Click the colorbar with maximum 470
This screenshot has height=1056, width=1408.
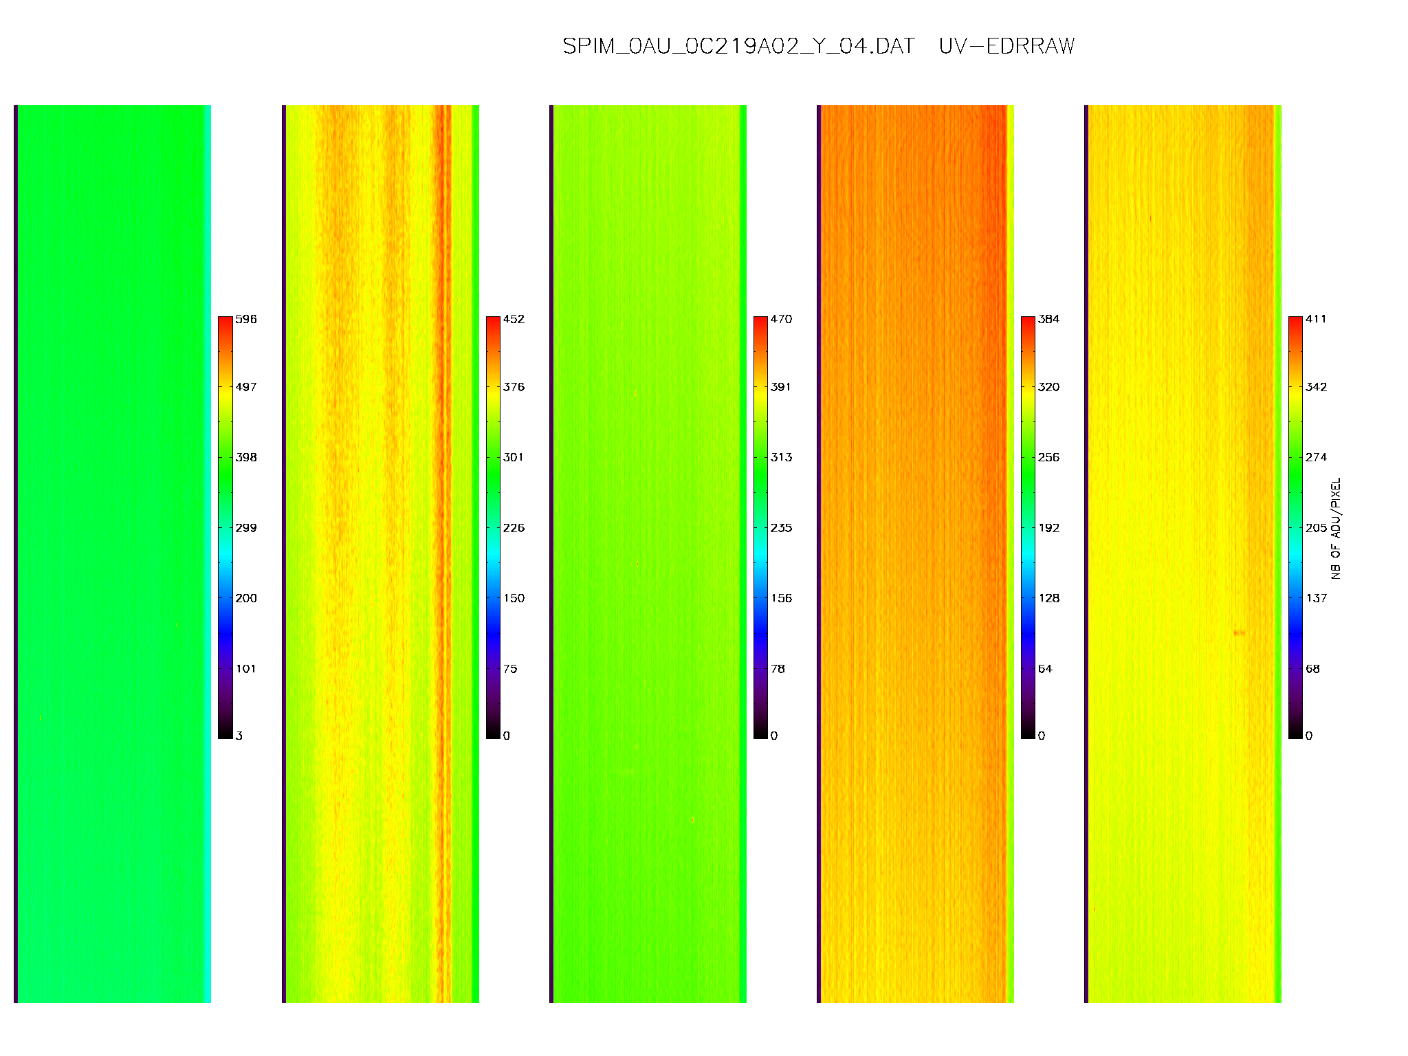760,527
